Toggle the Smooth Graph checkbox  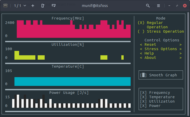coord(144,75)
